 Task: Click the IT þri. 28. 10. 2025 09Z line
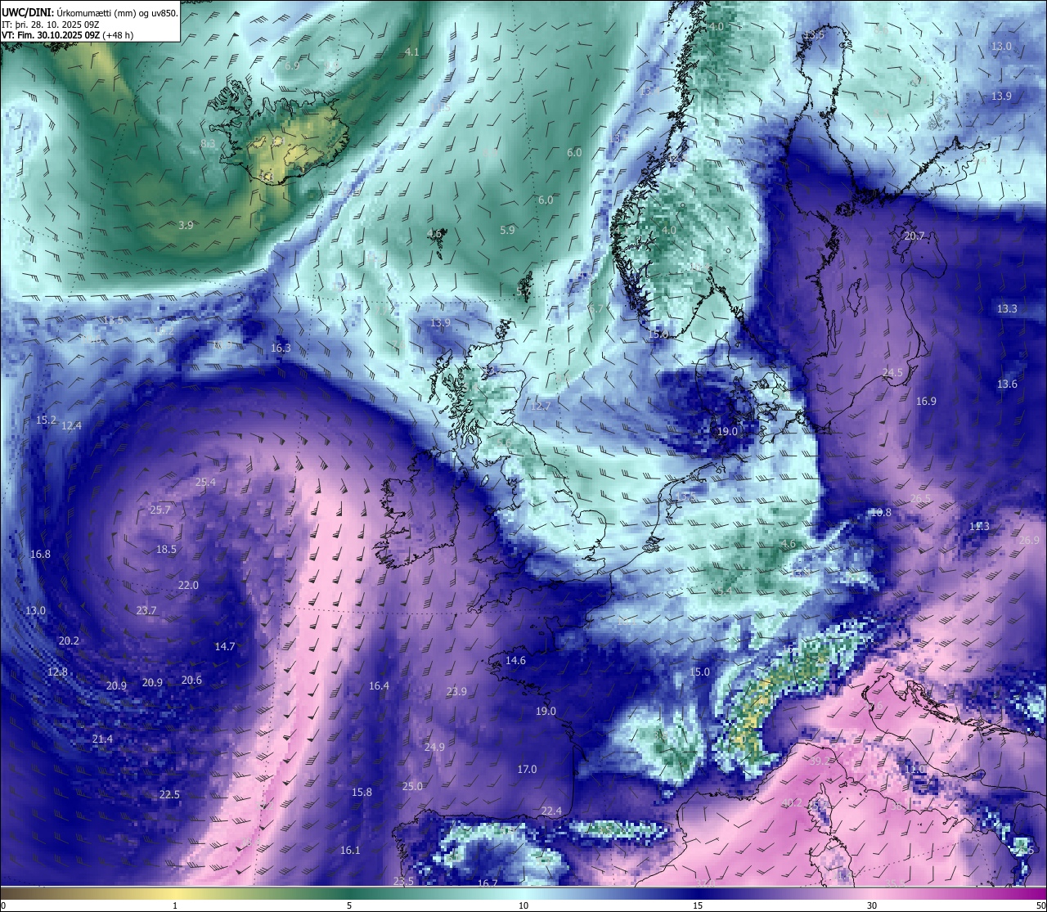[x=52, y=24]
